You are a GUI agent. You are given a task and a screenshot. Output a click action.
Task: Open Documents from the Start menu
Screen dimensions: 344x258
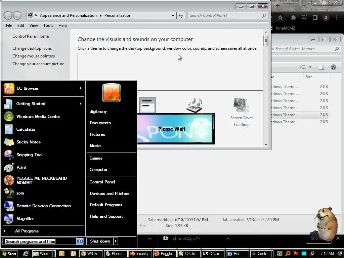click(100, 123)
